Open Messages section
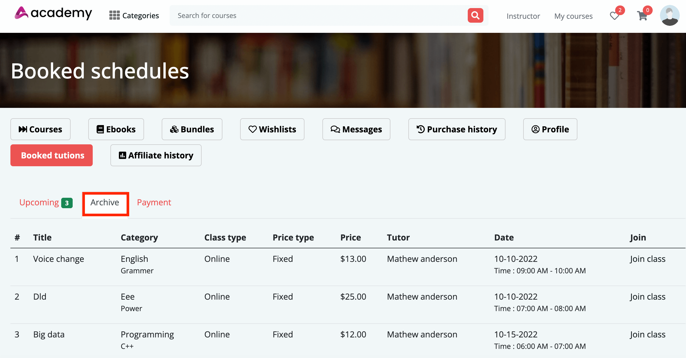Viewport: 686px width, 358px height. point(356,129)
